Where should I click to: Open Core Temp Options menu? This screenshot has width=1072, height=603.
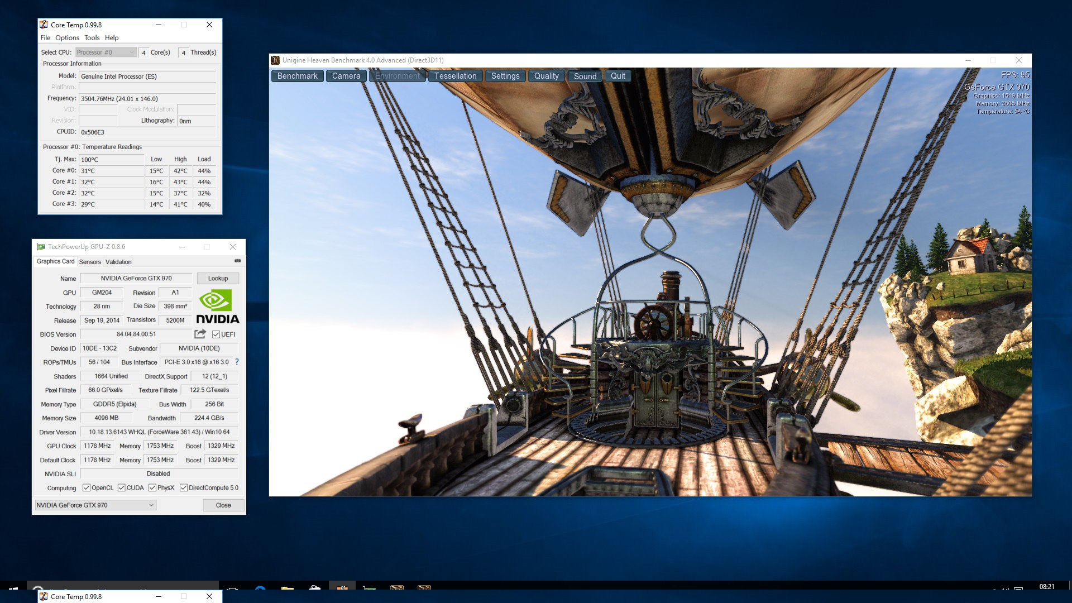(67, 38)
